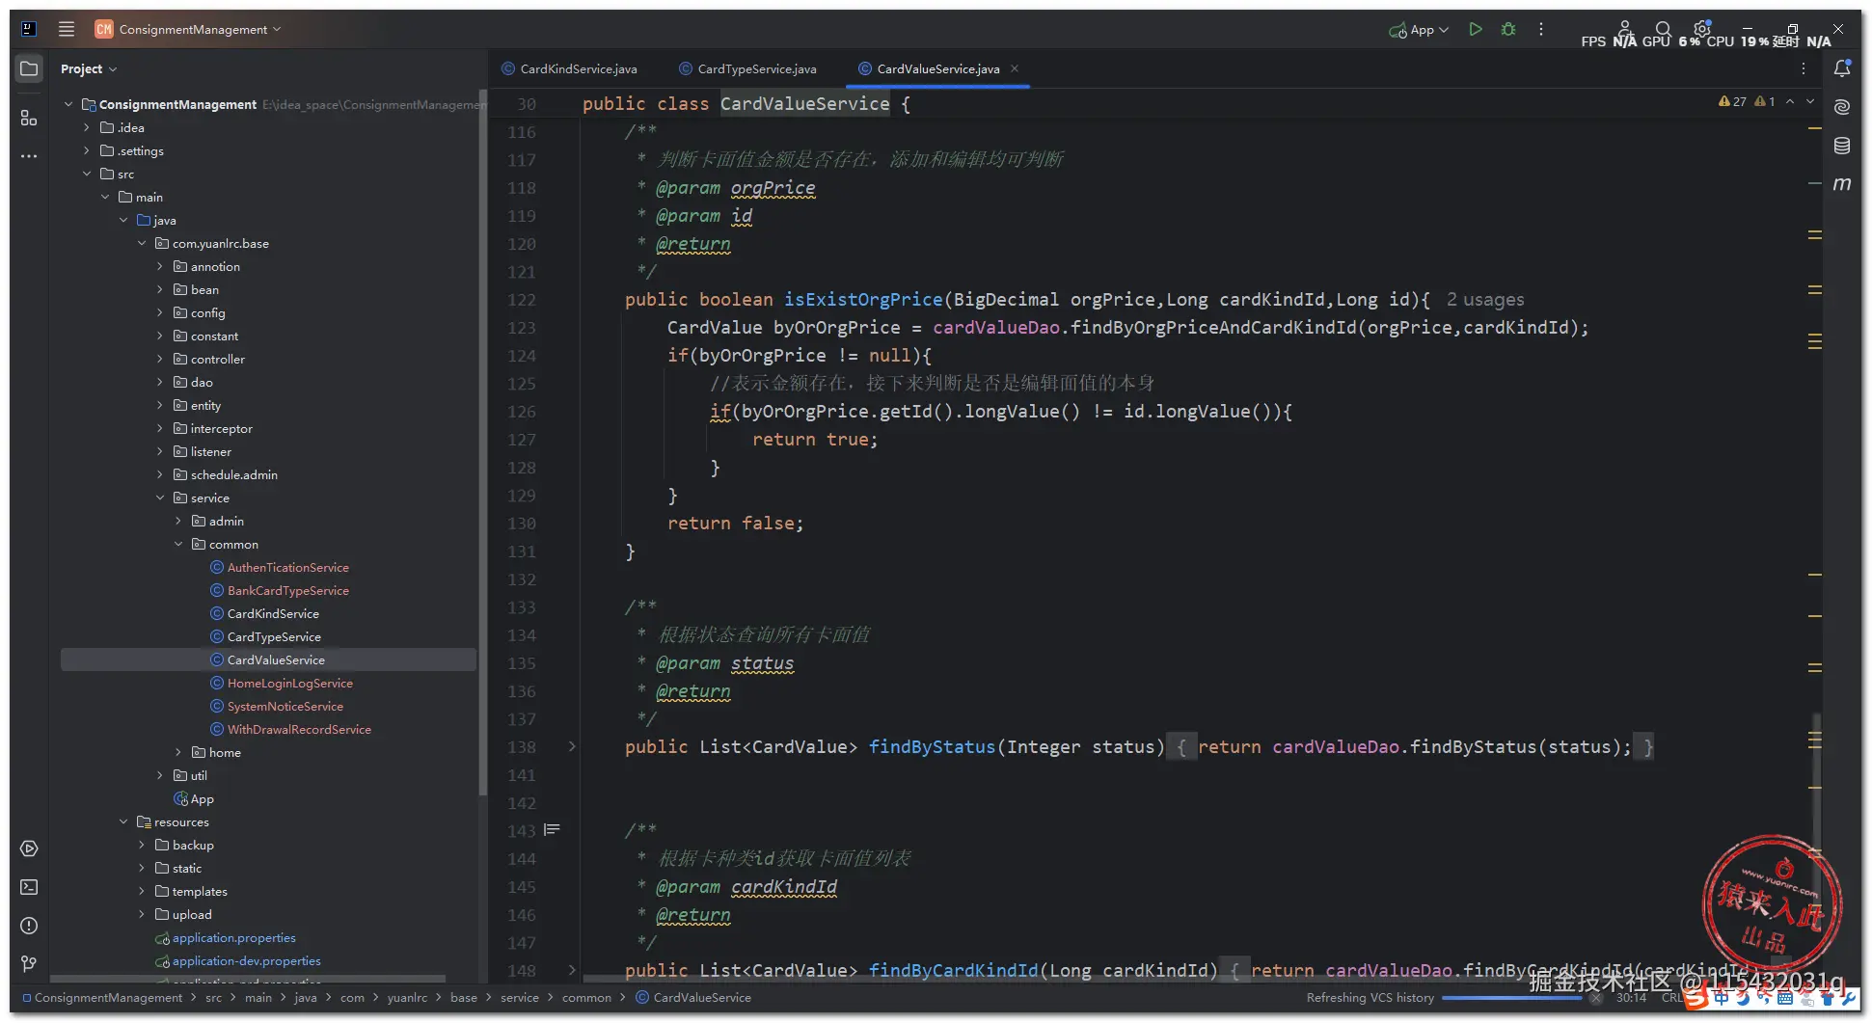
Task: Expand the admin package
Action: pyautogui.click(x=178, y=521)
